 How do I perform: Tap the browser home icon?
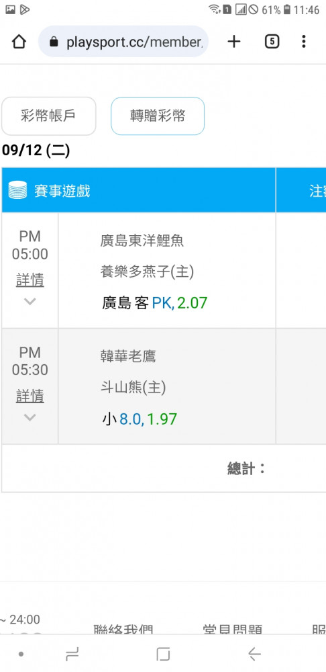click(19, 42)
